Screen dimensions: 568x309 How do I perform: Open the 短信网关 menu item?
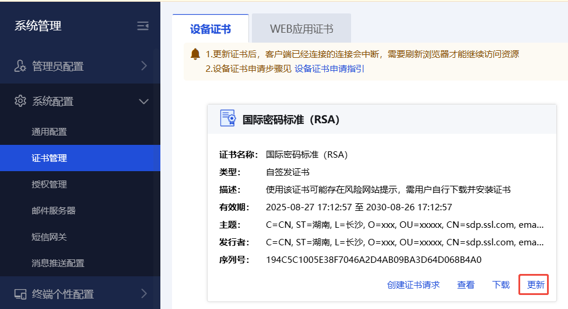click(x=49, y=237)
